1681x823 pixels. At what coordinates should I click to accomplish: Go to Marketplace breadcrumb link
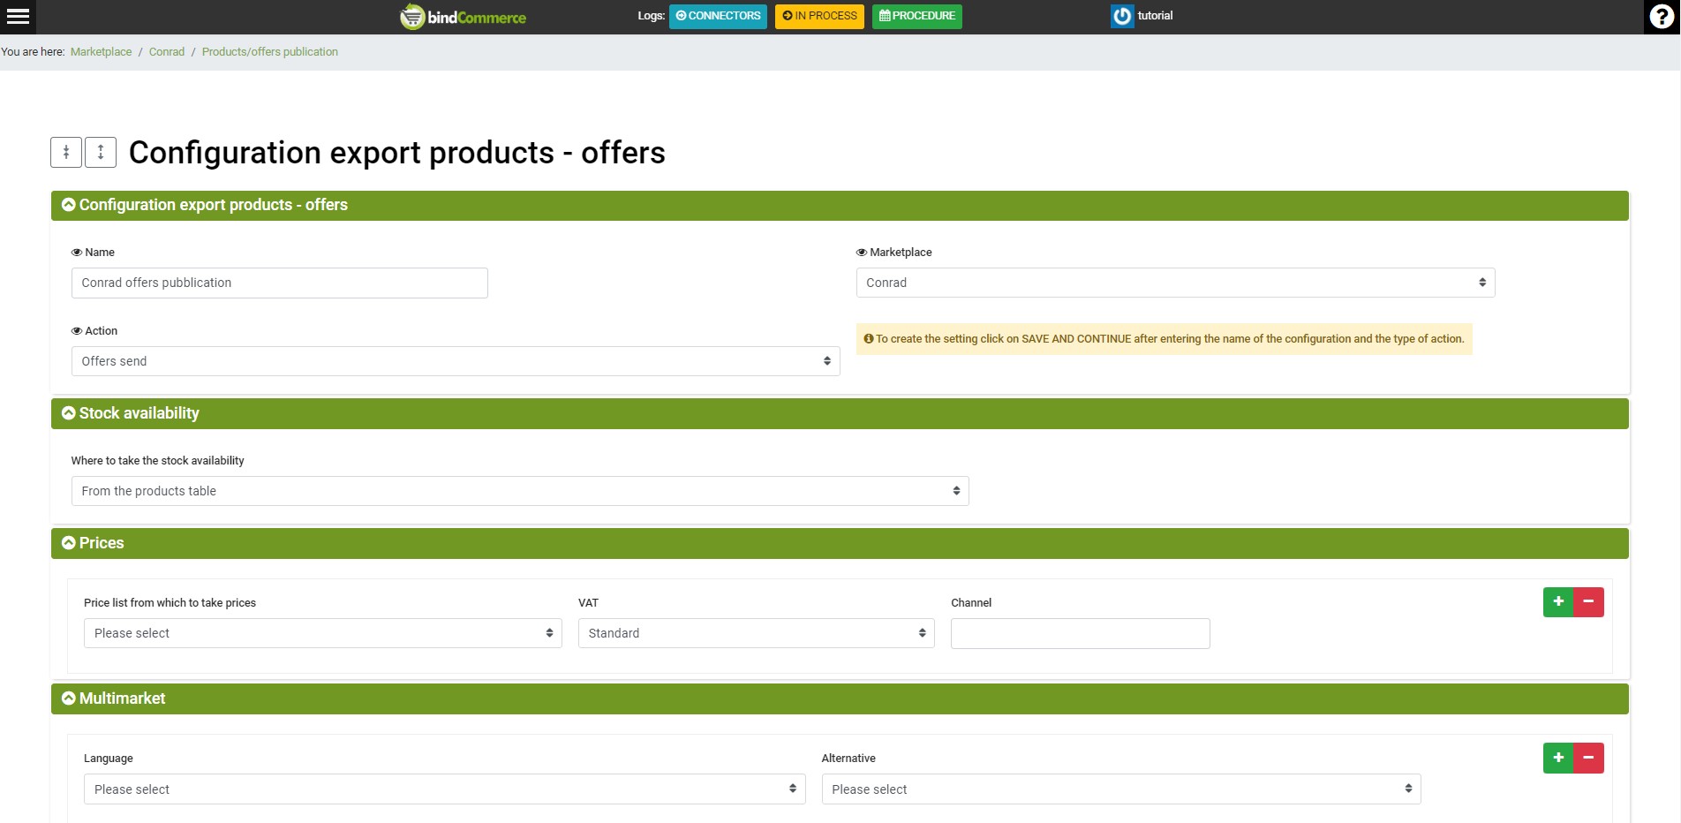(x=101, y=52)
